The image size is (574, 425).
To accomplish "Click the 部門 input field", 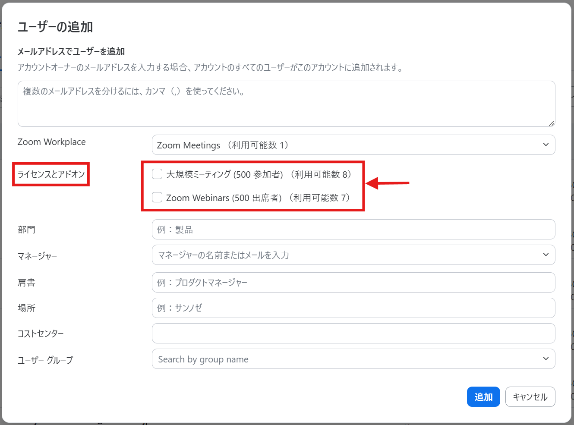I will pyautogui.click(x=353, y=230).
